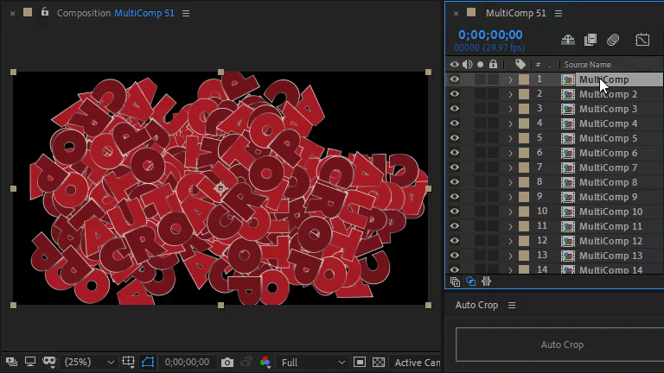The height and width of the screenshot is (373, 664).
Task: Click the Label tag column header
Action: point(520,64)
